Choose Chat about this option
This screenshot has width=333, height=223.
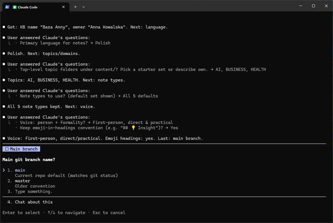(33, 202)
